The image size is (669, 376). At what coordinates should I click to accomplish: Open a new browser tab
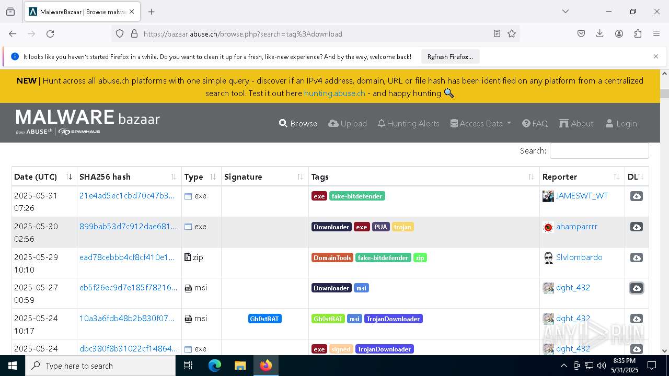point(151,11)
